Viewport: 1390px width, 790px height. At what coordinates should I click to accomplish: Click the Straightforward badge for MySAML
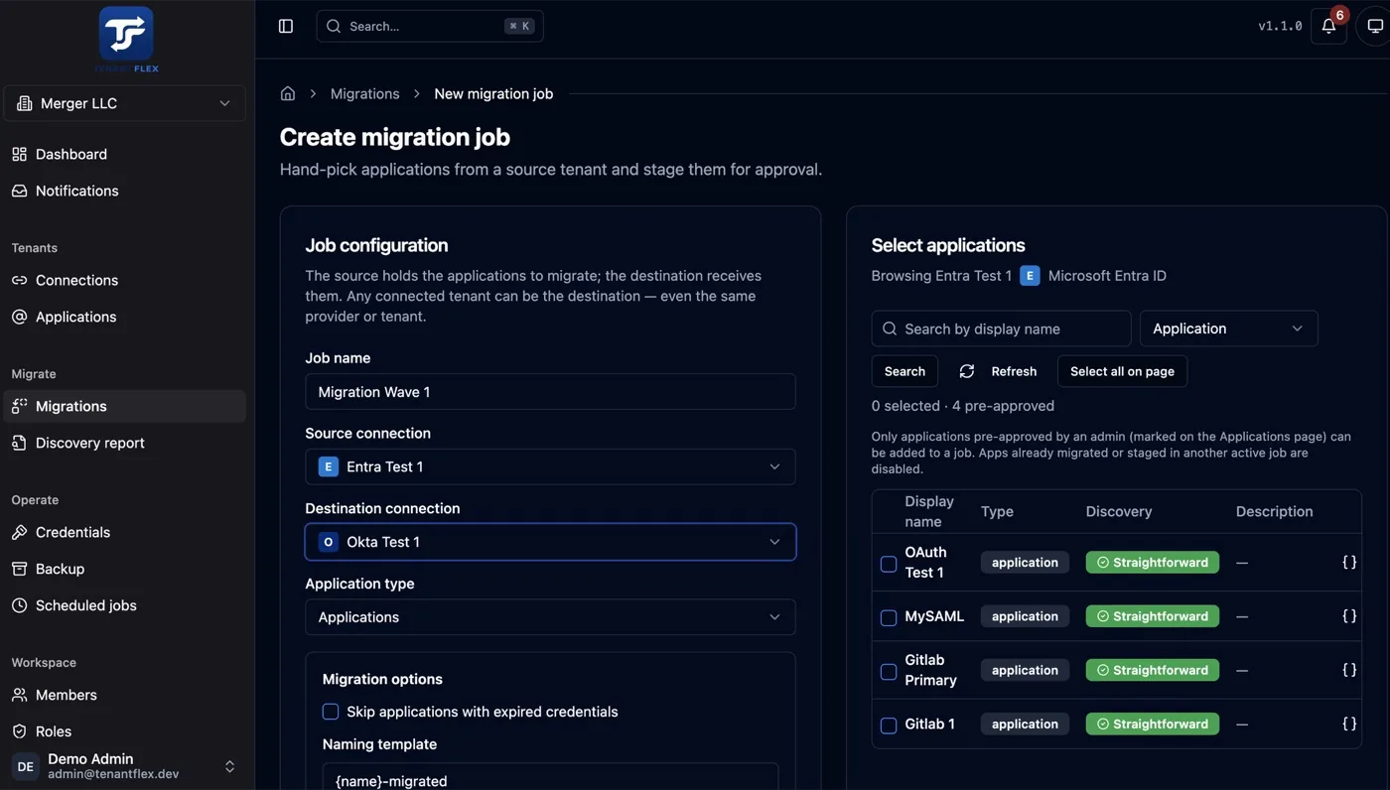pyautogui.click(x=1152, y=616)
